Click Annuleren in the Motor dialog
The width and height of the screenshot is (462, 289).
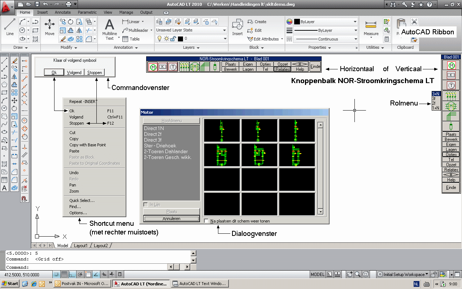[171, 219]
